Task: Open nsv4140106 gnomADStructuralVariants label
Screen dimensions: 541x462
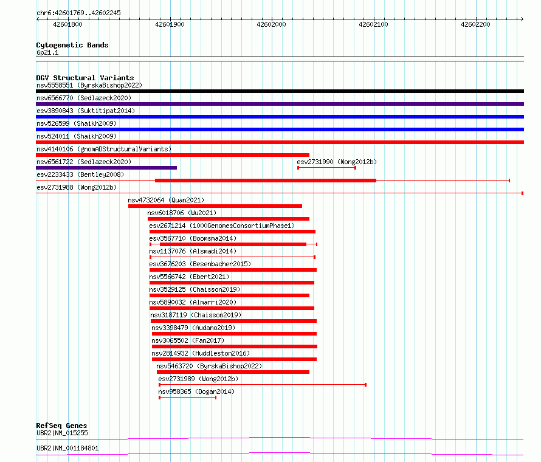Action: pyautogui.click(x=104, y=149)
